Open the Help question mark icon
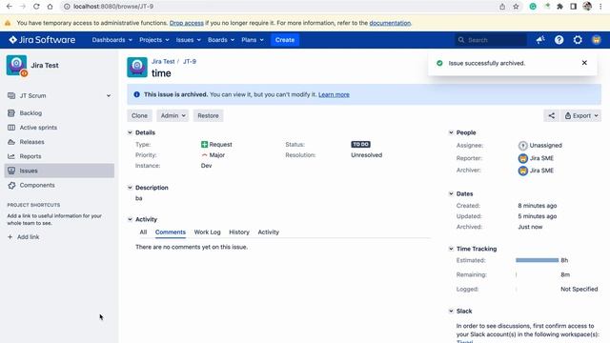The height and width of the screenshot is (343, 610). point(559,40)
